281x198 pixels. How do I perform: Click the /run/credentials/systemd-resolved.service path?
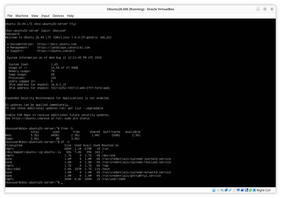[136, 162]
